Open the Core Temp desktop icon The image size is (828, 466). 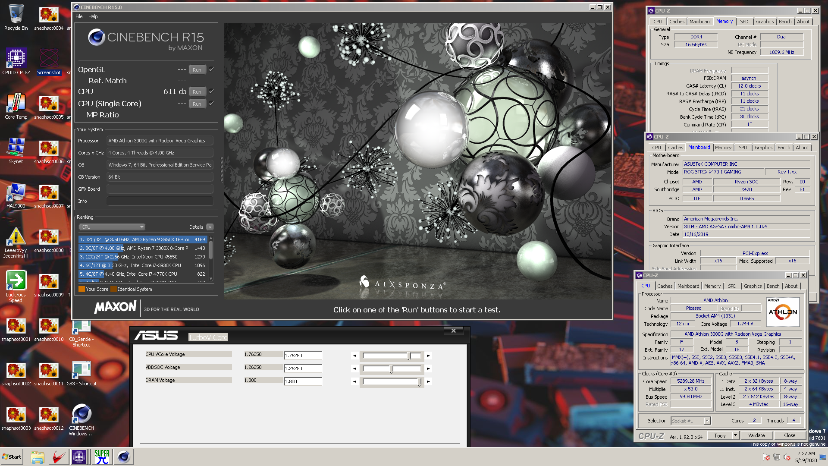[16, 106]
